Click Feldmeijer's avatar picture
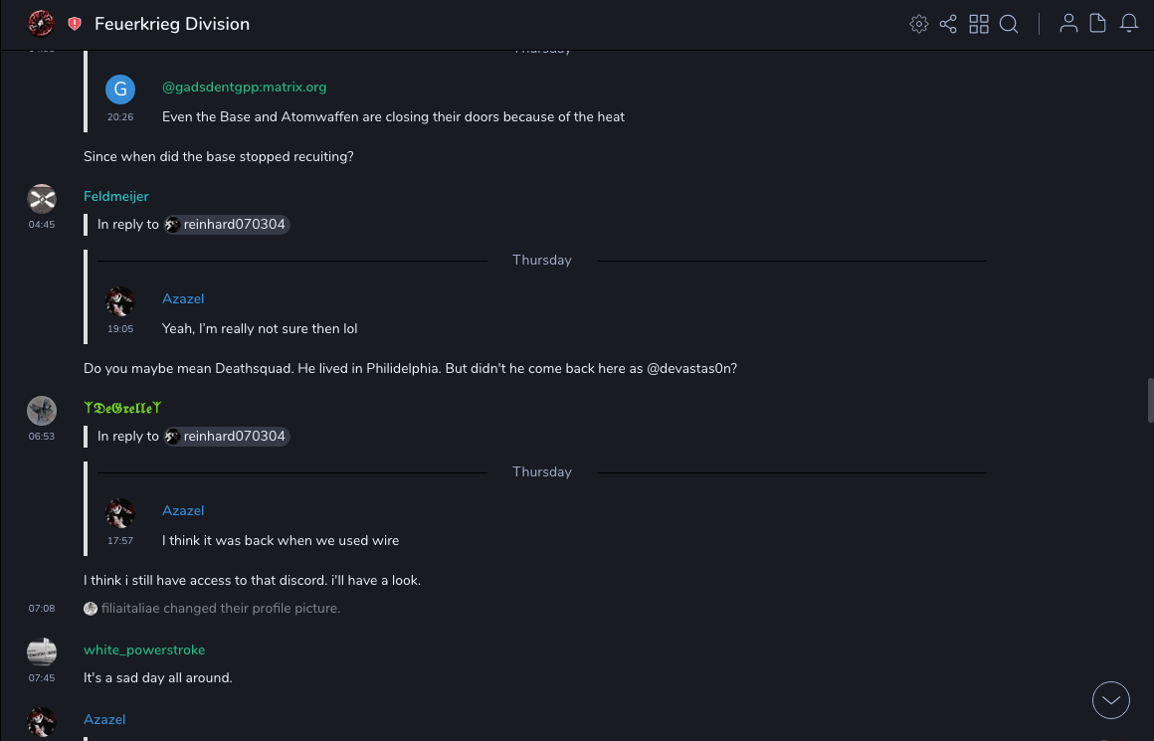Screen dimensions: 1154x741 [42, 199]
